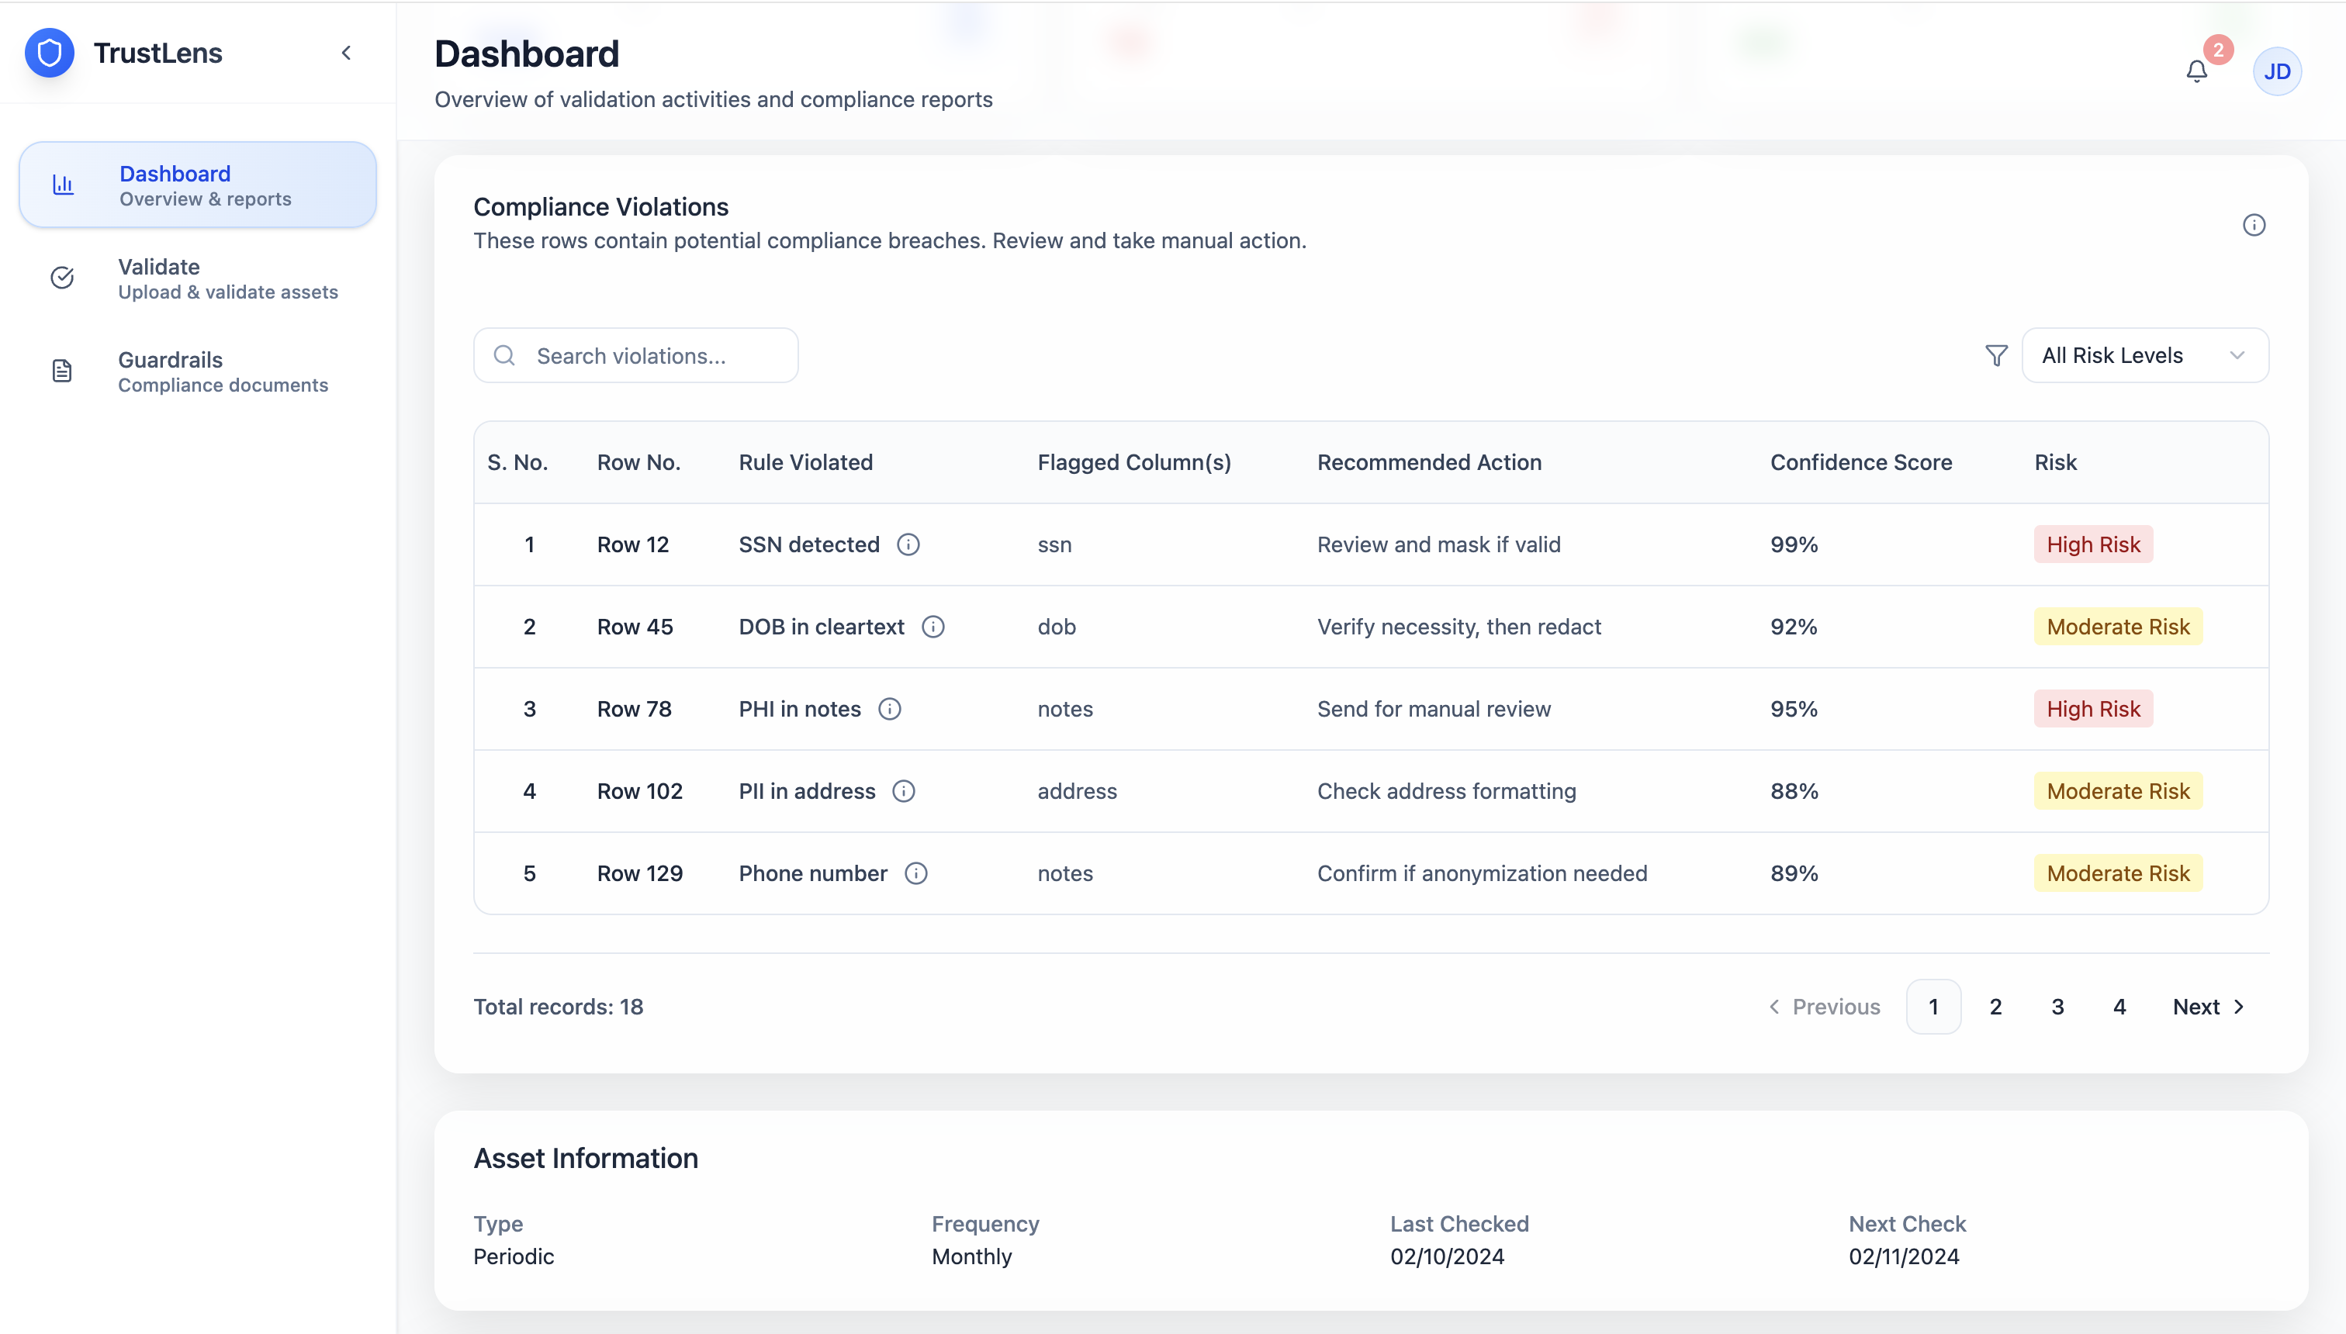Show info for PHI in notes rule

pos(890,709)
